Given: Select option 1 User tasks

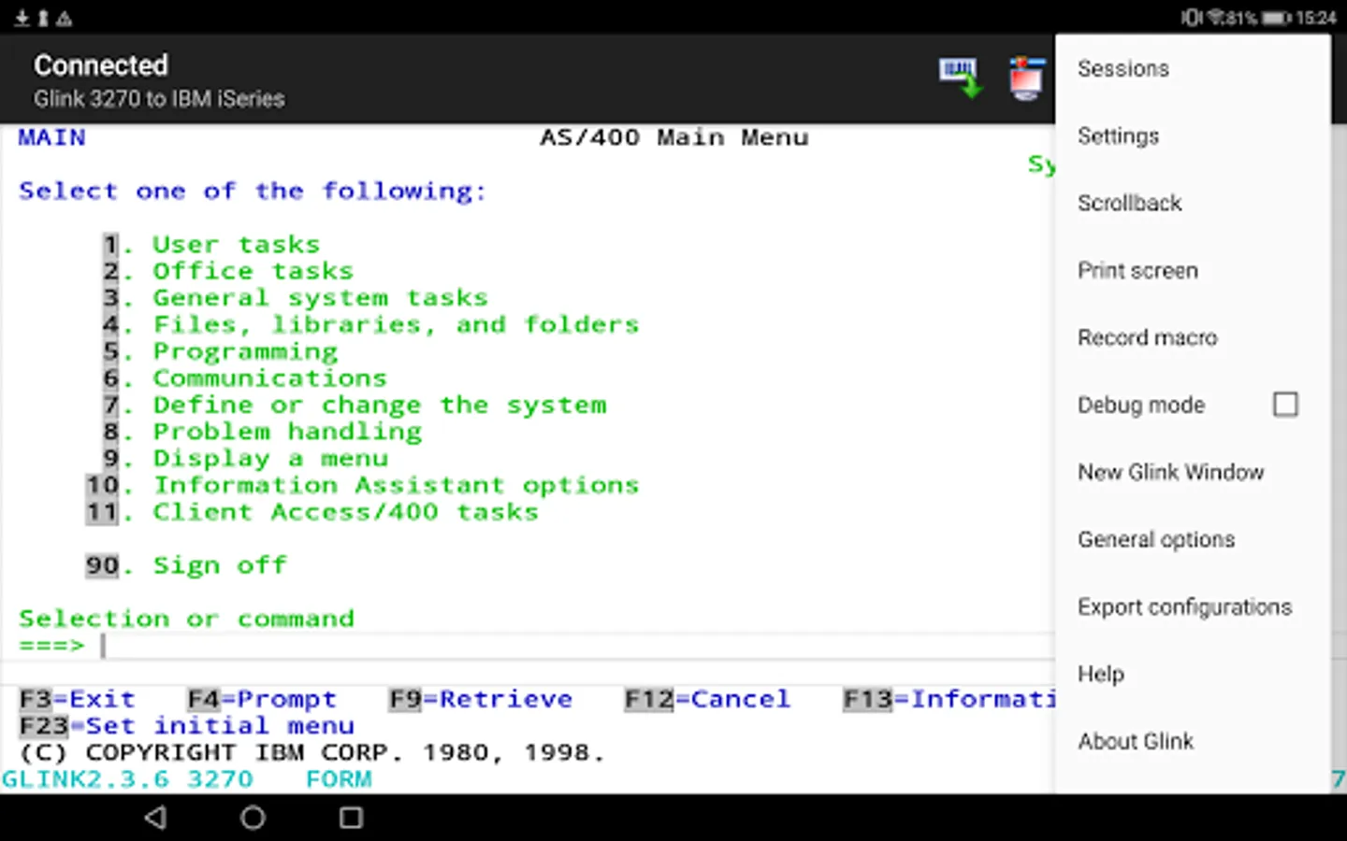Looking at the screenshot, I should click(211, 245).
